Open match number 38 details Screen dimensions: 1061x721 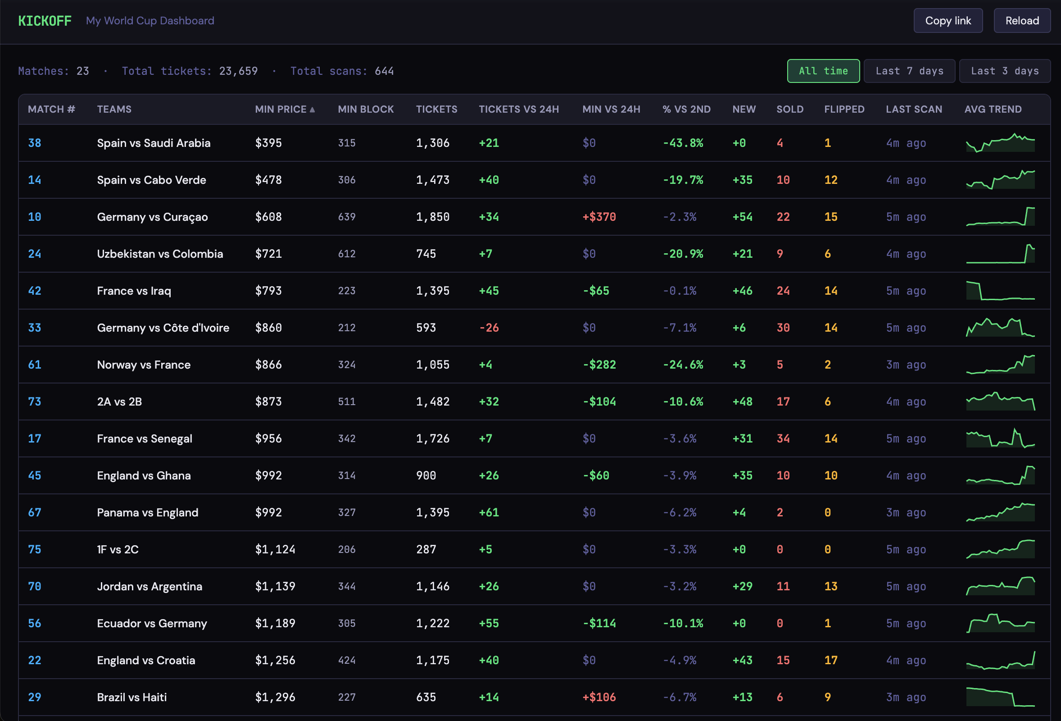(34, 142)
